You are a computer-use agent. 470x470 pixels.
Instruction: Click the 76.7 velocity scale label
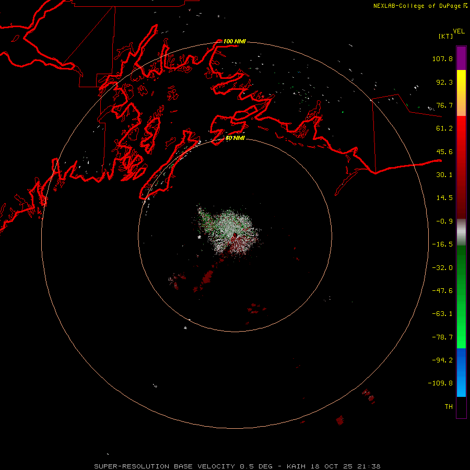[x=444, y=105]
